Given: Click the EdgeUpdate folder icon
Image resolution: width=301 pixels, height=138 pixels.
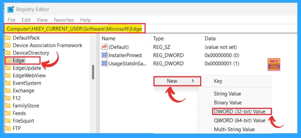Looking at the screenshot, I should [8, 68].
